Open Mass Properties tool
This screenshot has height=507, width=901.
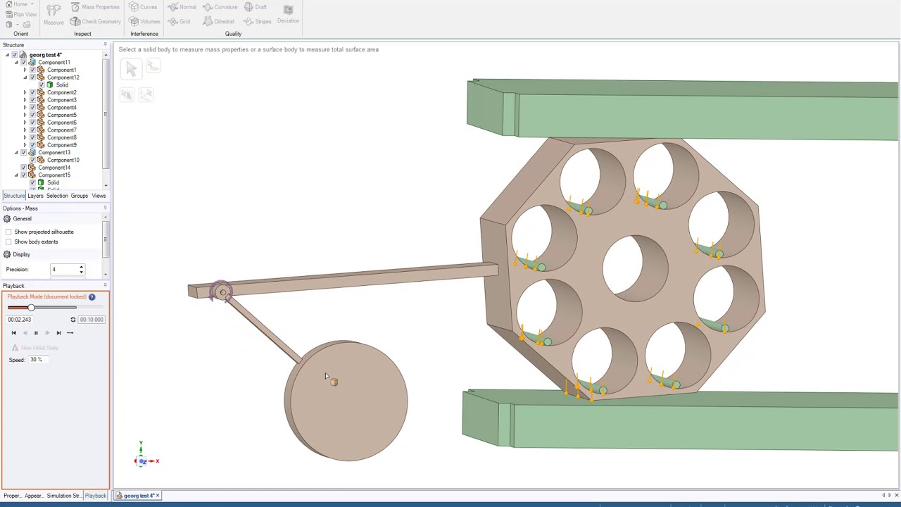(x=95, y=7)
